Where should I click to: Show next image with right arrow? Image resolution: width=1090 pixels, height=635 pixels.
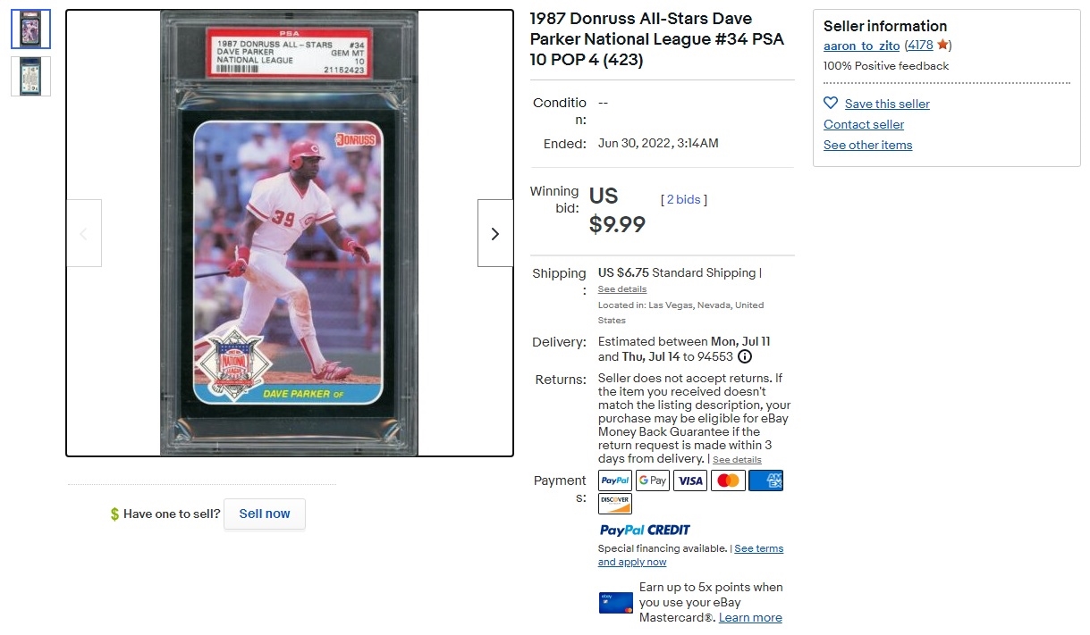pyautogui.click(x=495, y=233)
